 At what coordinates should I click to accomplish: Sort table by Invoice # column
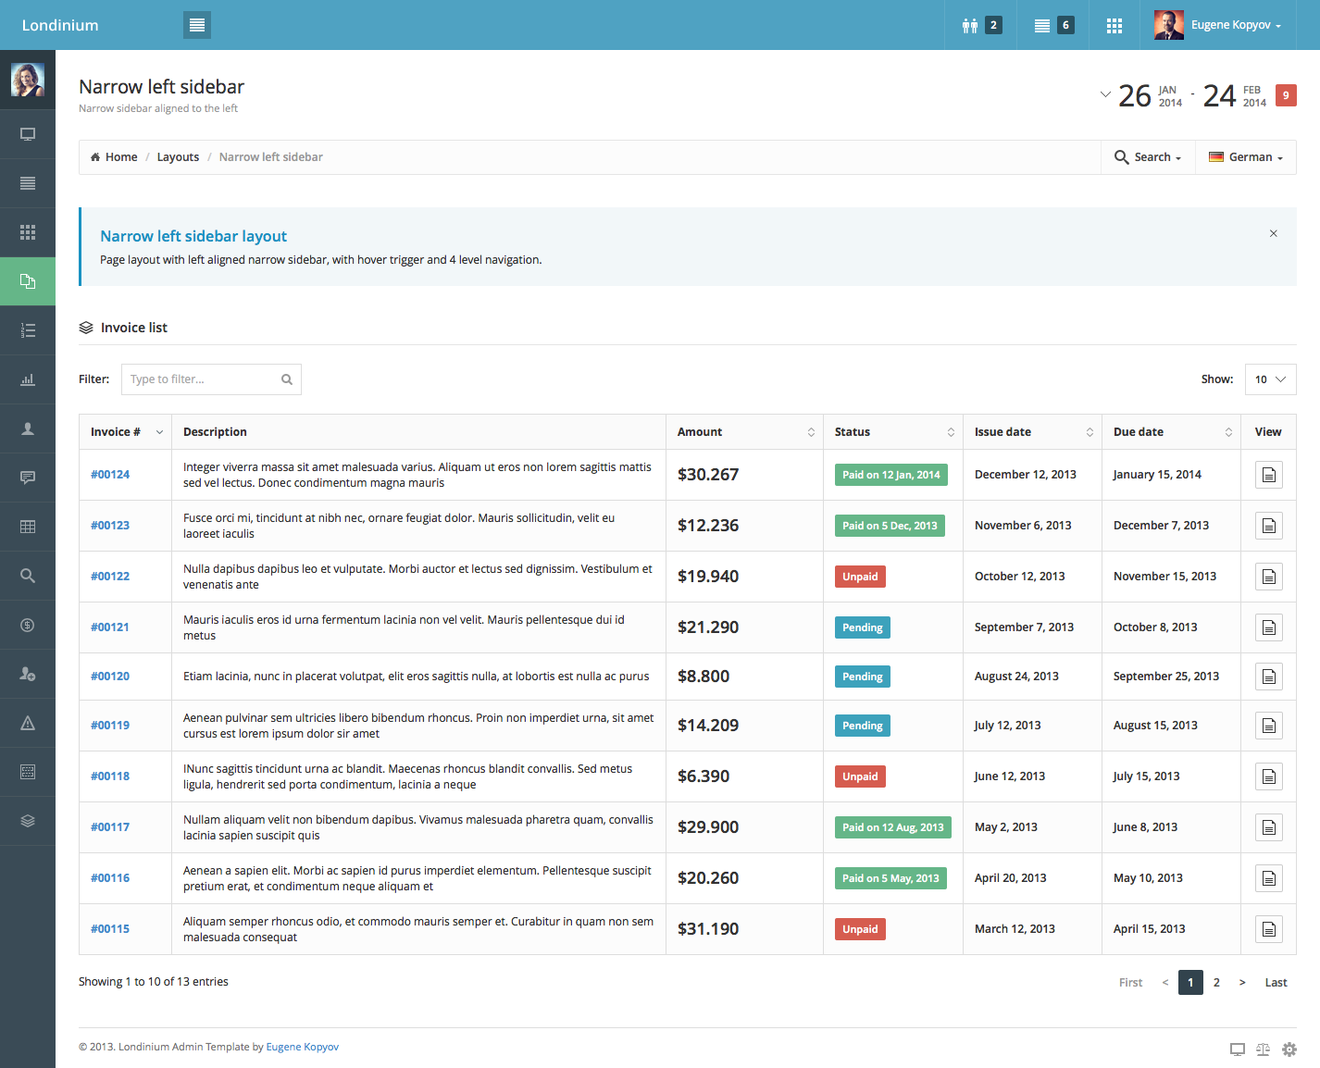(x=126, y=432)
